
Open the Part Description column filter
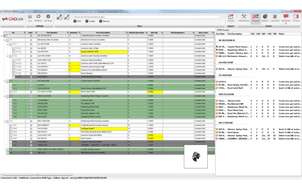tap(126, 33)
